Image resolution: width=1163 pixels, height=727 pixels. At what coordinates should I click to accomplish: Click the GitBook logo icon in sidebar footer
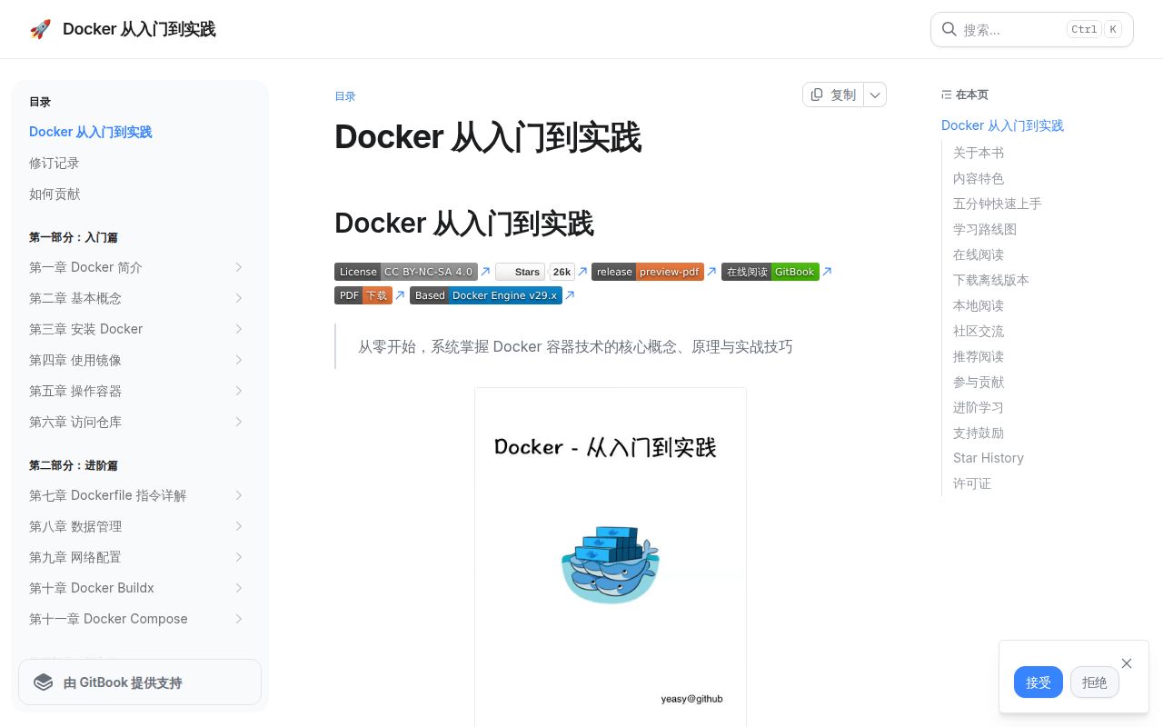click(43, 682)
